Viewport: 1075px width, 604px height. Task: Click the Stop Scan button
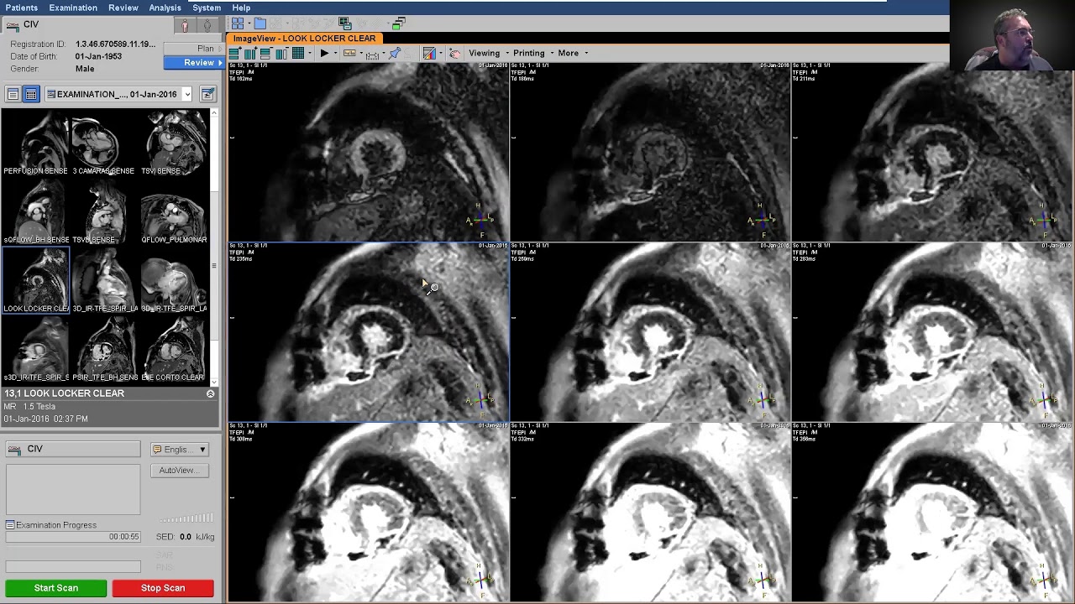(x=163, y=588)
